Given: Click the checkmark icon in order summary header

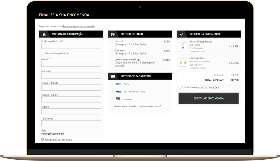Looking at the screenshot, I should coord(182,34).
